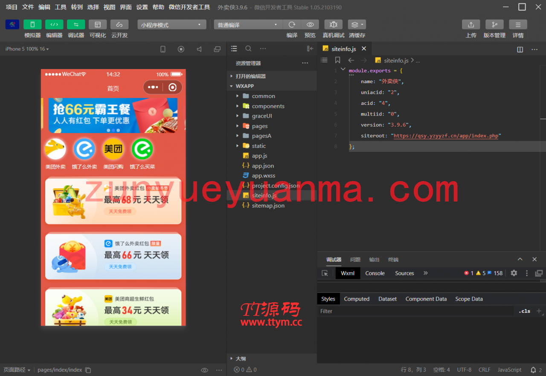Copy the page path pages/index/index icon
This screenshot has height=376, width=546.
click(88, 370)
